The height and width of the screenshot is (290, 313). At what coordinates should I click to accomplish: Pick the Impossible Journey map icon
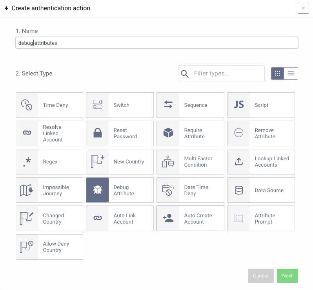coord(27,190)
